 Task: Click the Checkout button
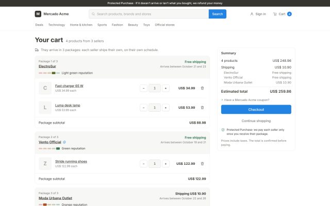(256, 110)
